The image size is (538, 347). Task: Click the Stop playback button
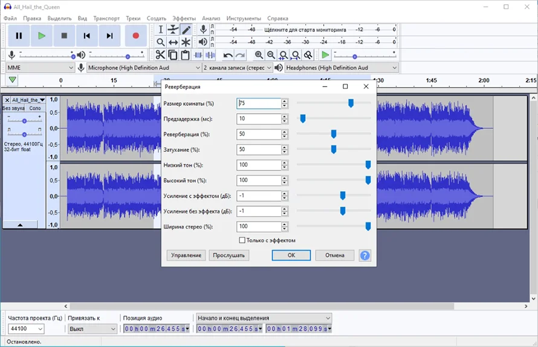64,36
